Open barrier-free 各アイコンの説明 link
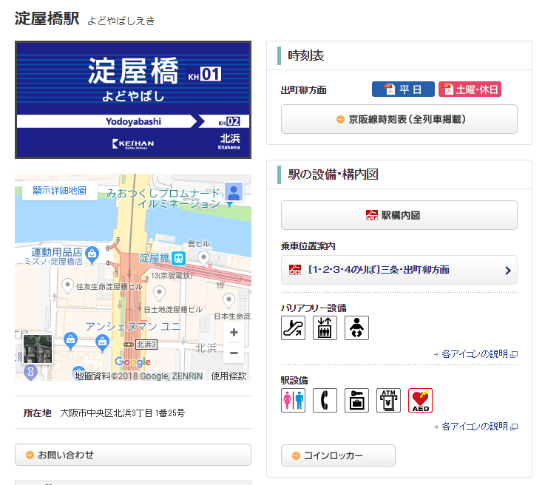 [x=475, y=354]
